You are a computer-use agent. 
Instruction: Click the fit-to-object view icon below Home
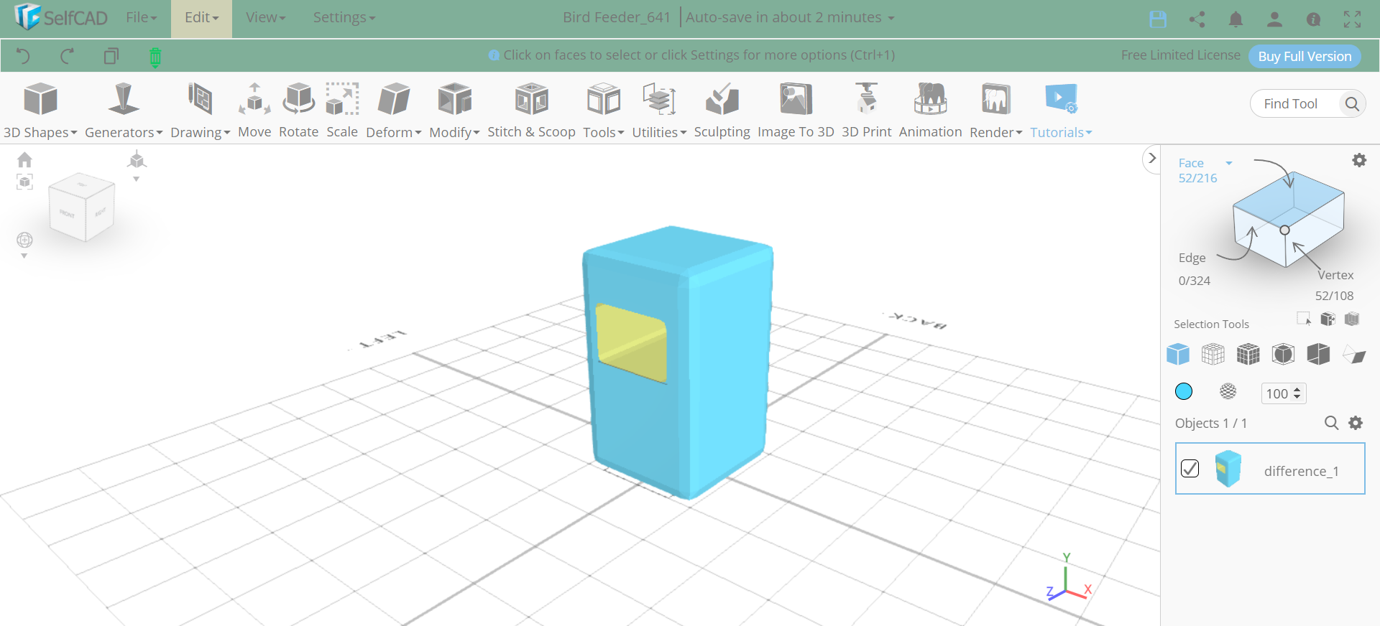point(24,182)
